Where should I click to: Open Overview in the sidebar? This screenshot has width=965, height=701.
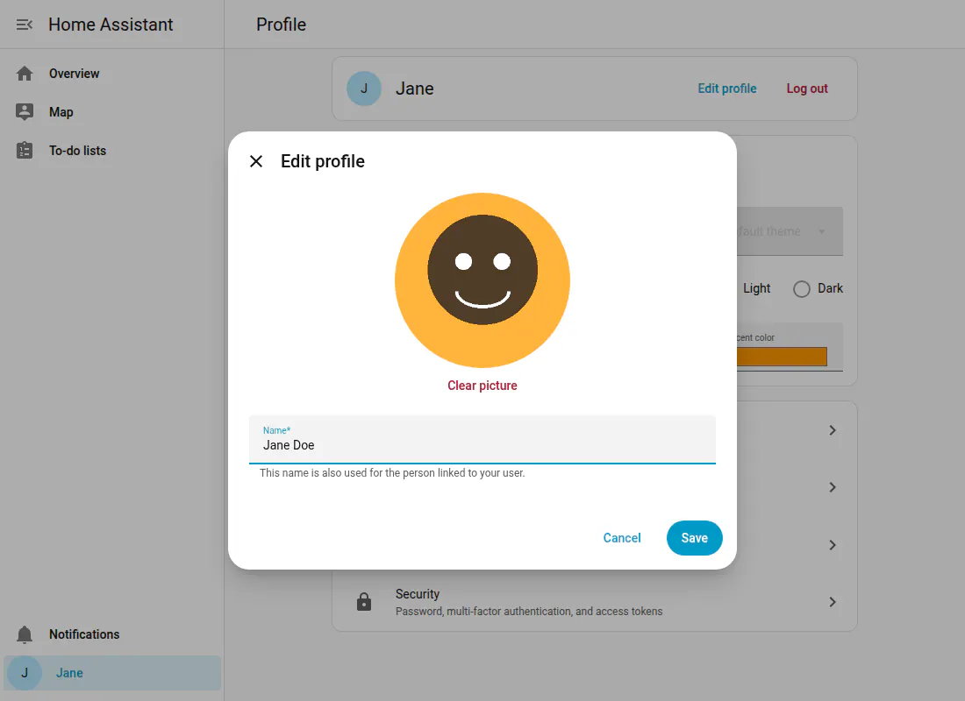coord(112,74)
